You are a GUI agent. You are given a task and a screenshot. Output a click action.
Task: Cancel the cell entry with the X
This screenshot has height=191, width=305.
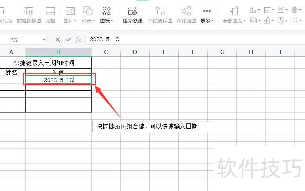click(58, 40)
